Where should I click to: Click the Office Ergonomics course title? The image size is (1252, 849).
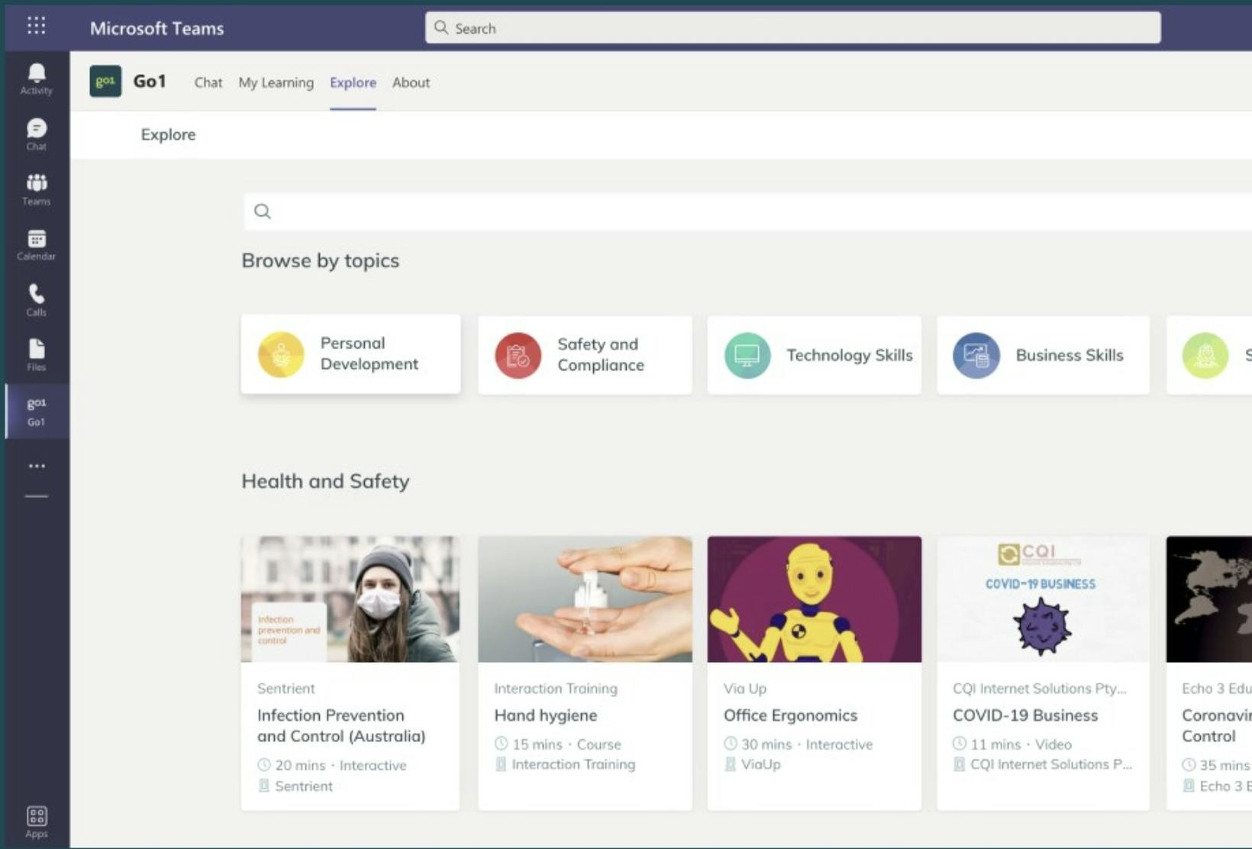(790, 715)
